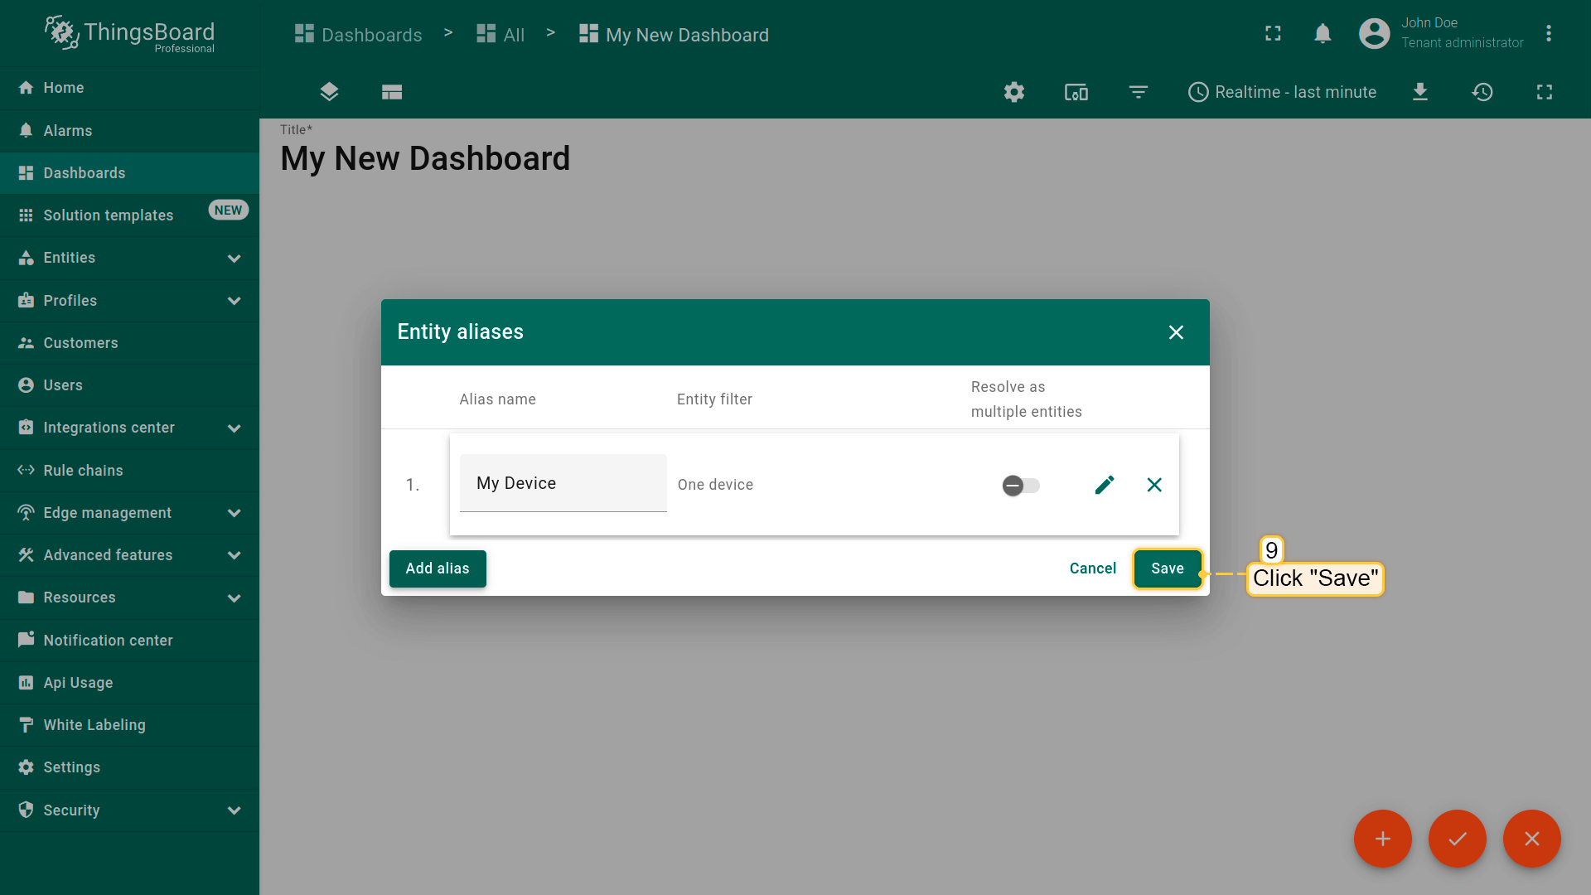Image resolution: width=1591 pixels, height=895 pixels.
Task: Expand Integrations center submenu
Action: pyautogui.click(x=235, y=428)
